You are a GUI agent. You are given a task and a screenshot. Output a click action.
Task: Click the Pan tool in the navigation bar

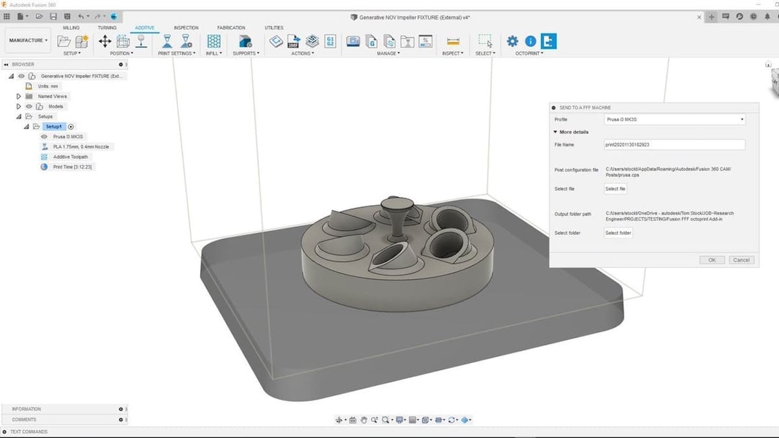point(364,420)
